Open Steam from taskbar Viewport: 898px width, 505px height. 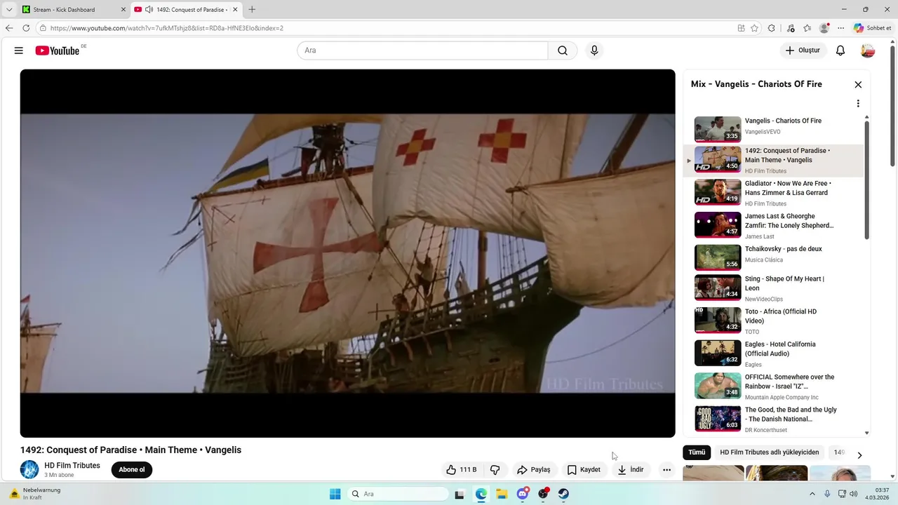coord(563,494)
